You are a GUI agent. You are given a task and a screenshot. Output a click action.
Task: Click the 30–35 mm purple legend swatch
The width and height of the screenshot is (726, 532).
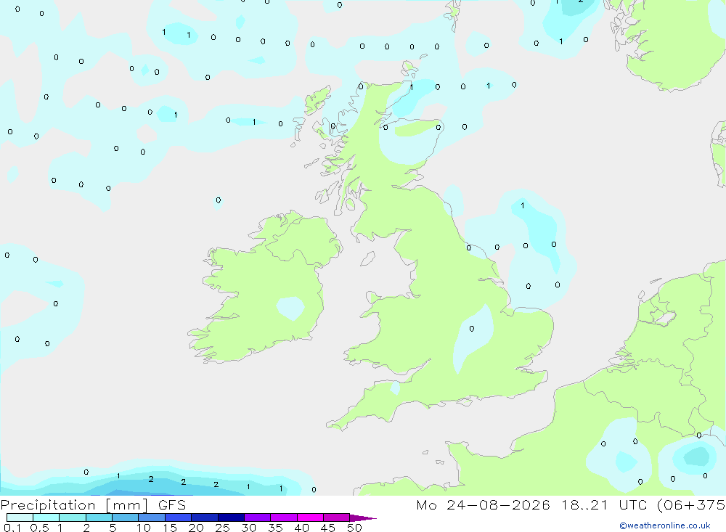258,517
